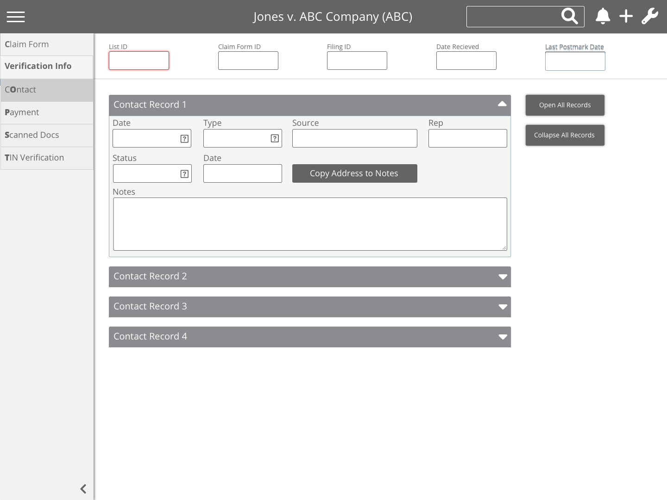Expand Contact Record 2
The width and height of the screenshot is (667, 500).
(x=503, y=277)
